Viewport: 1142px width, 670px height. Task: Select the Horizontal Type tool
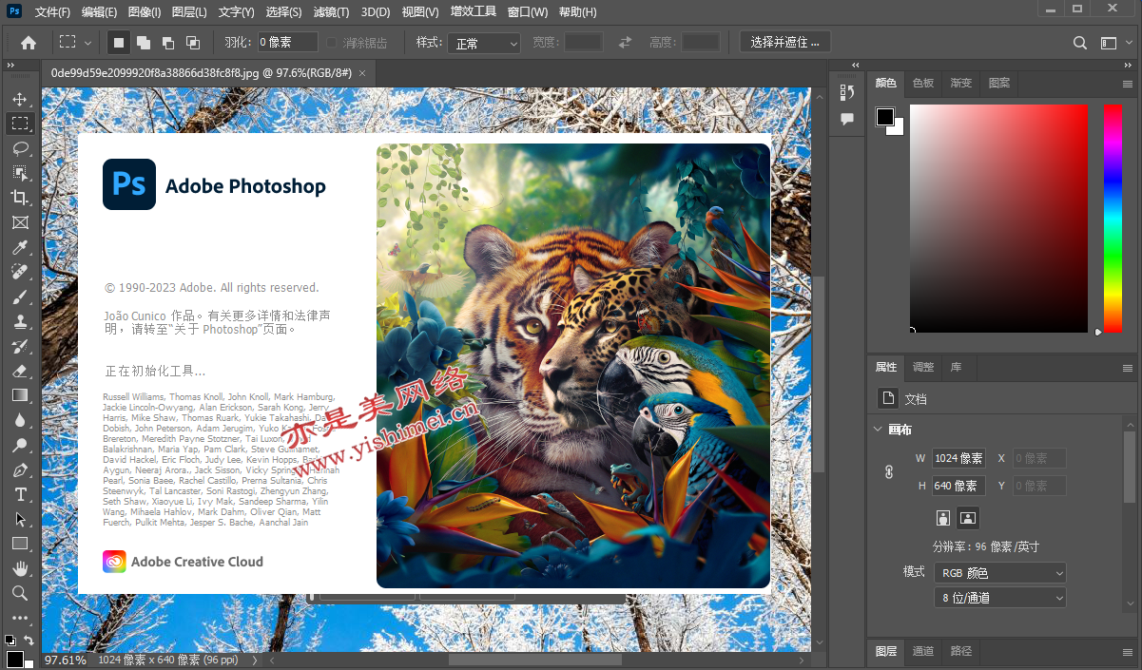[x=20, y=494]
